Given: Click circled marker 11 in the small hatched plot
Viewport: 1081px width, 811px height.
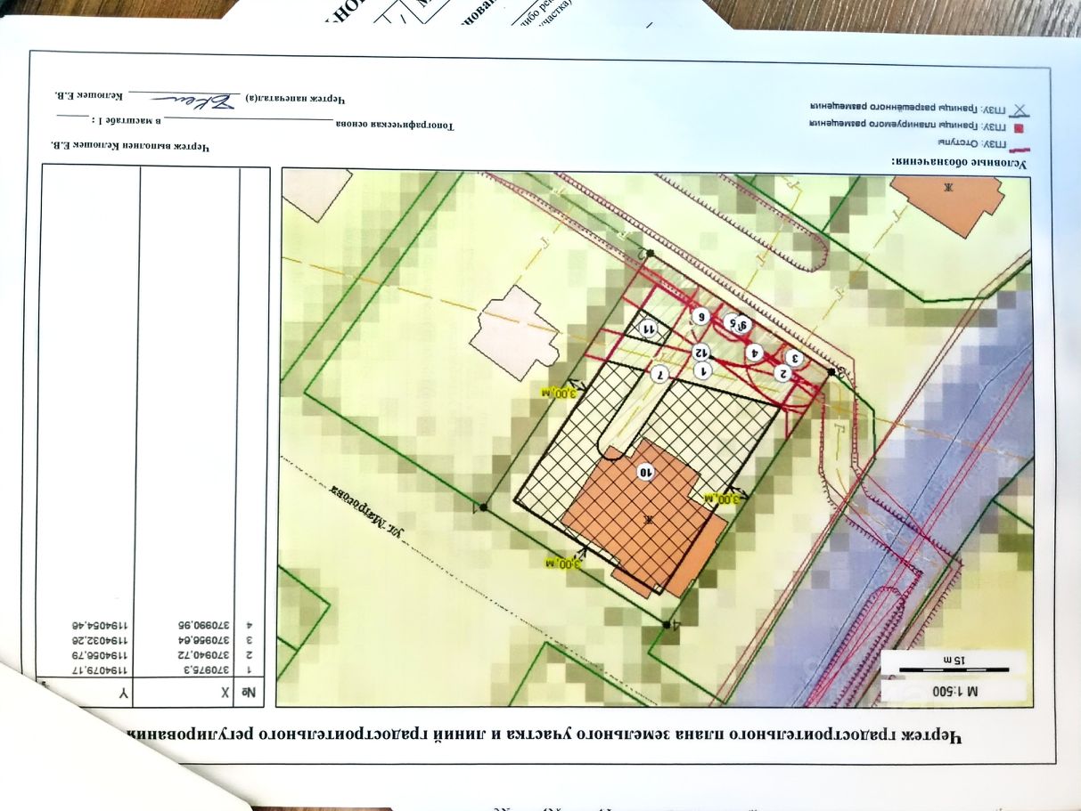Looking at the screenshot, I should click(651, 328).
